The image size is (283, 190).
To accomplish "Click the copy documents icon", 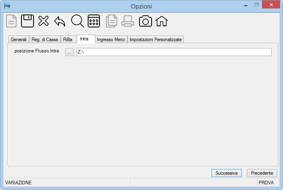I will pyautogui.click(x=112, y=21).
